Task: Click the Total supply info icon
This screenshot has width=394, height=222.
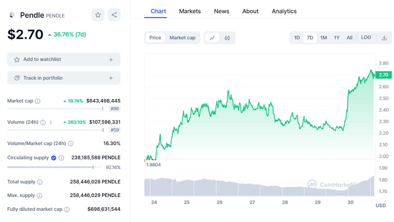Action: click(x=40, y=182)
